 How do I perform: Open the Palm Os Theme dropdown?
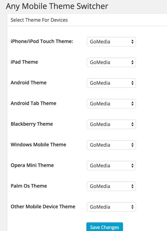coord(111,186)
